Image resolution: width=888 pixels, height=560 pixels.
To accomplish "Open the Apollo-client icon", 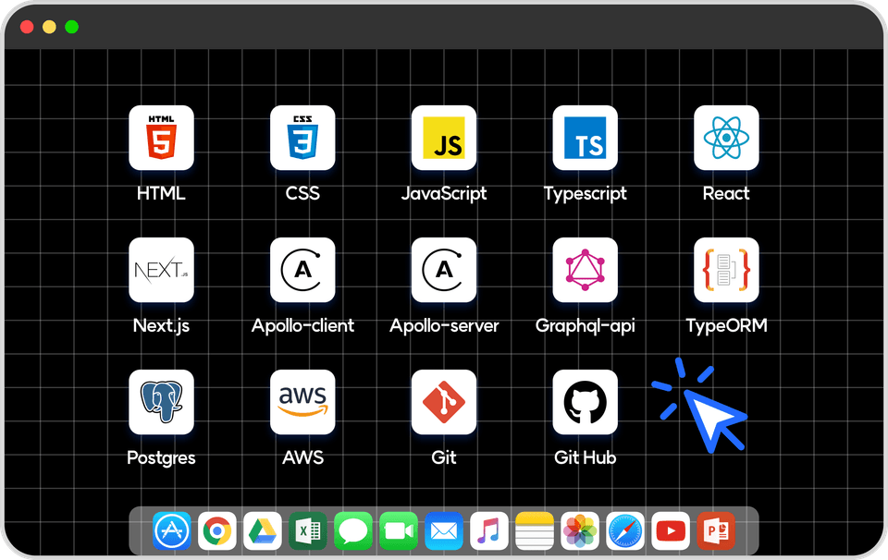I will [302, 270].
